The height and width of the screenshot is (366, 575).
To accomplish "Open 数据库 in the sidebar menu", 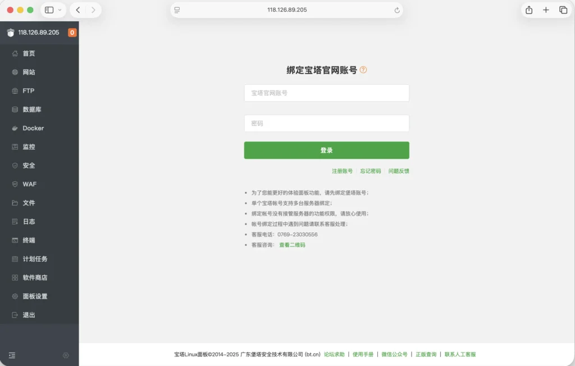I will [39, 109].
